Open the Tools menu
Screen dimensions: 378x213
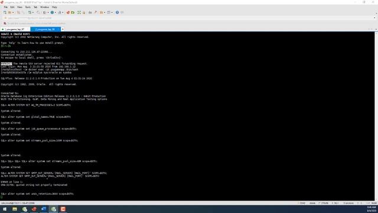click(28, 7)
